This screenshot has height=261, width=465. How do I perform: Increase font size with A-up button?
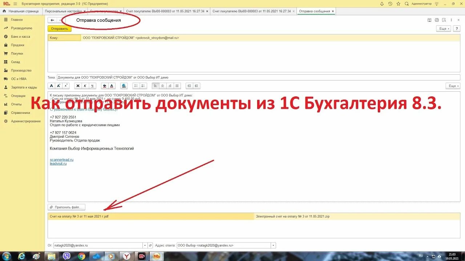coord(58,86)
